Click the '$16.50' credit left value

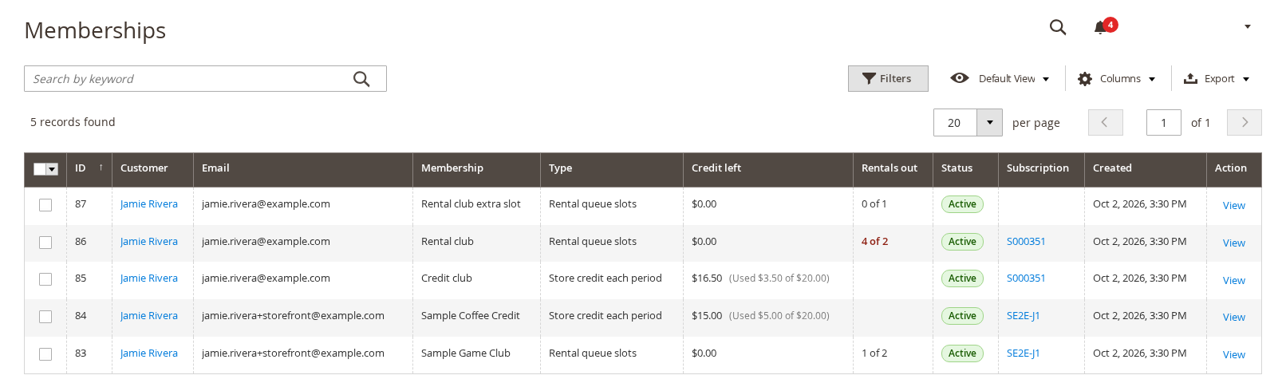point(707,278)
